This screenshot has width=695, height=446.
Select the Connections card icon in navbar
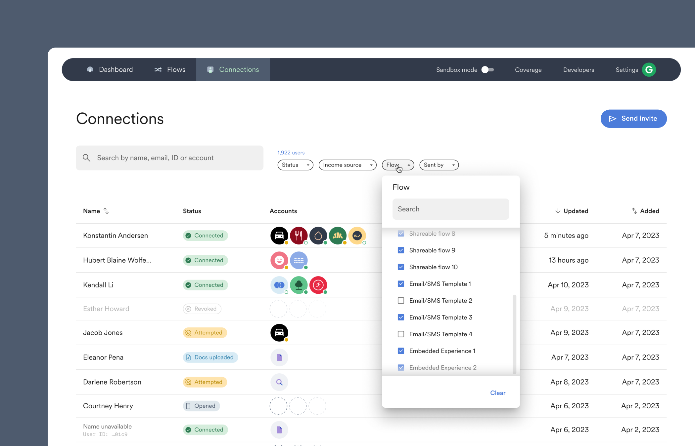(x=210, y=69)
